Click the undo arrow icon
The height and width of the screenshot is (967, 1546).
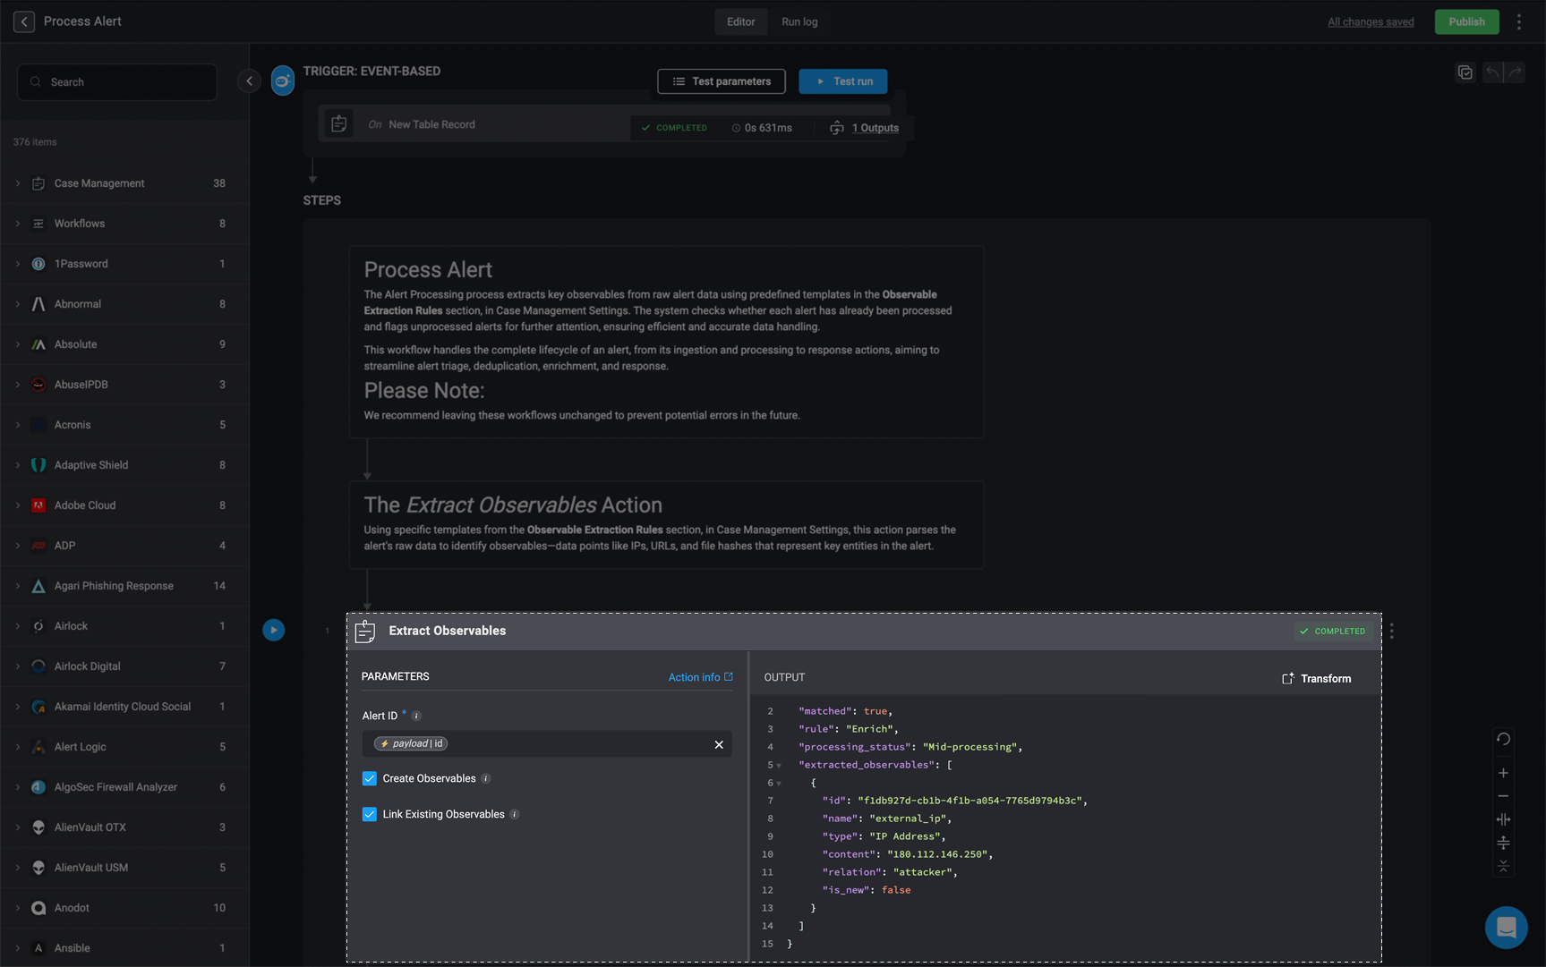click(1492, 72)
